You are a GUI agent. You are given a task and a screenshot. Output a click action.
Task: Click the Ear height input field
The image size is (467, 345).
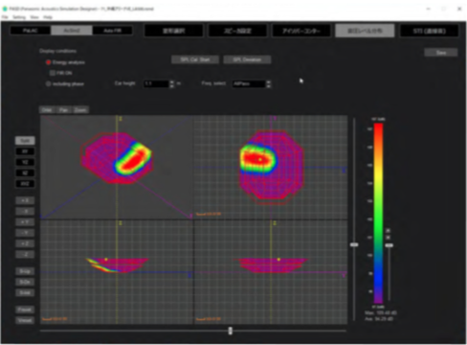pos(156,83)
